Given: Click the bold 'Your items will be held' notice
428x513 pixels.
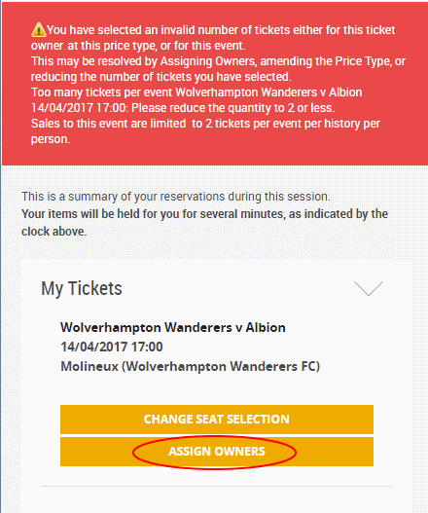Looking at the screenshot, I should (204, 214).
